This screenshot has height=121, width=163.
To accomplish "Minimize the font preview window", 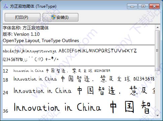I will [x=132, y=6].
